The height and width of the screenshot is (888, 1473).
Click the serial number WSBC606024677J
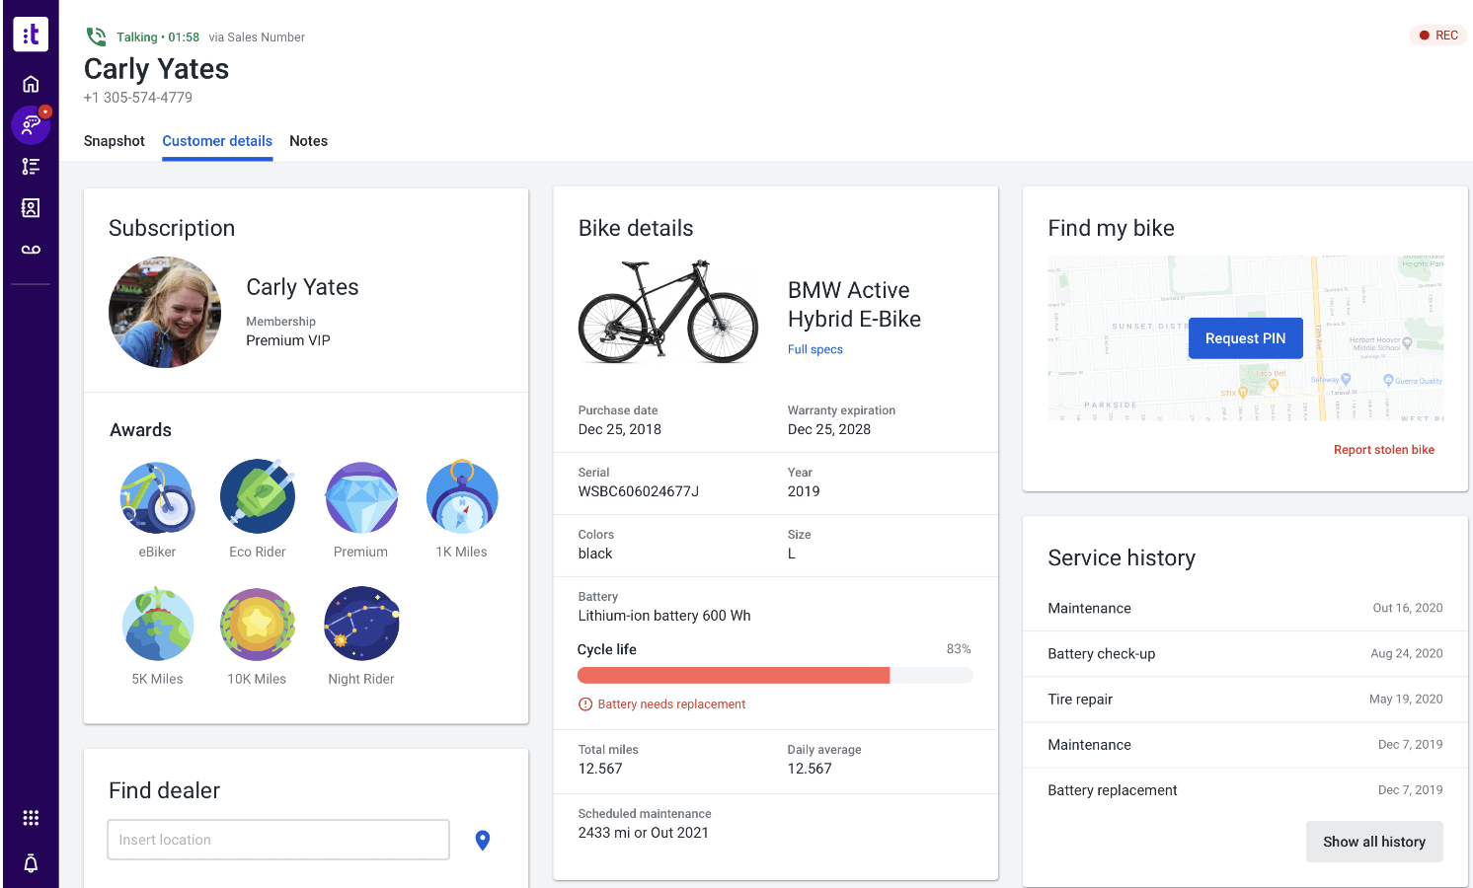tap(639, 491)
